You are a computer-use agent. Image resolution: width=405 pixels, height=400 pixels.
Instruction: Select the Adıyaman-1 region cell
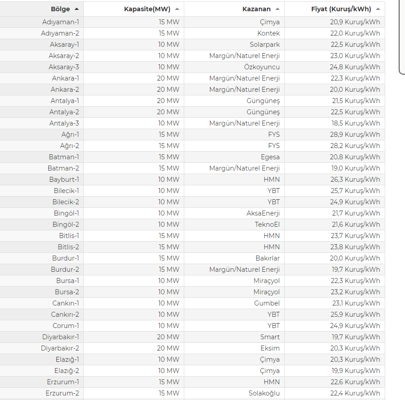point(42,22)
